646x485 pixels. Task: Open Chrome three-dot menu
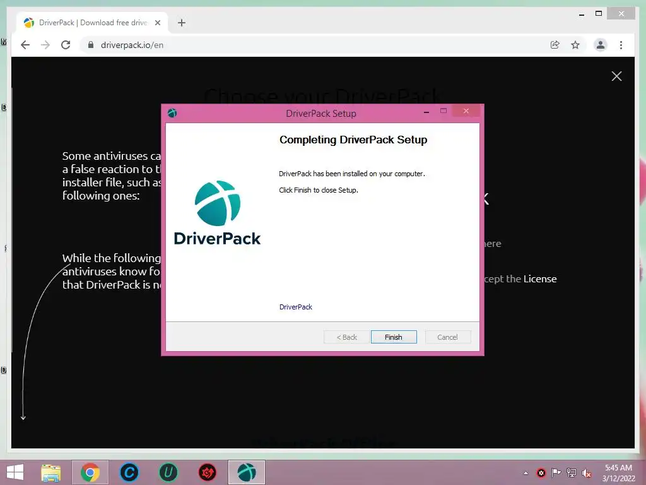click(621, 45)
